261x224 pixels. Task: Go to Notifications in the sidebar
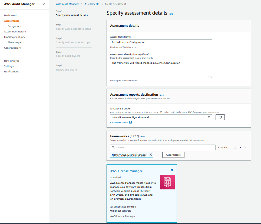pyautogui.click(x=11, y=71)
